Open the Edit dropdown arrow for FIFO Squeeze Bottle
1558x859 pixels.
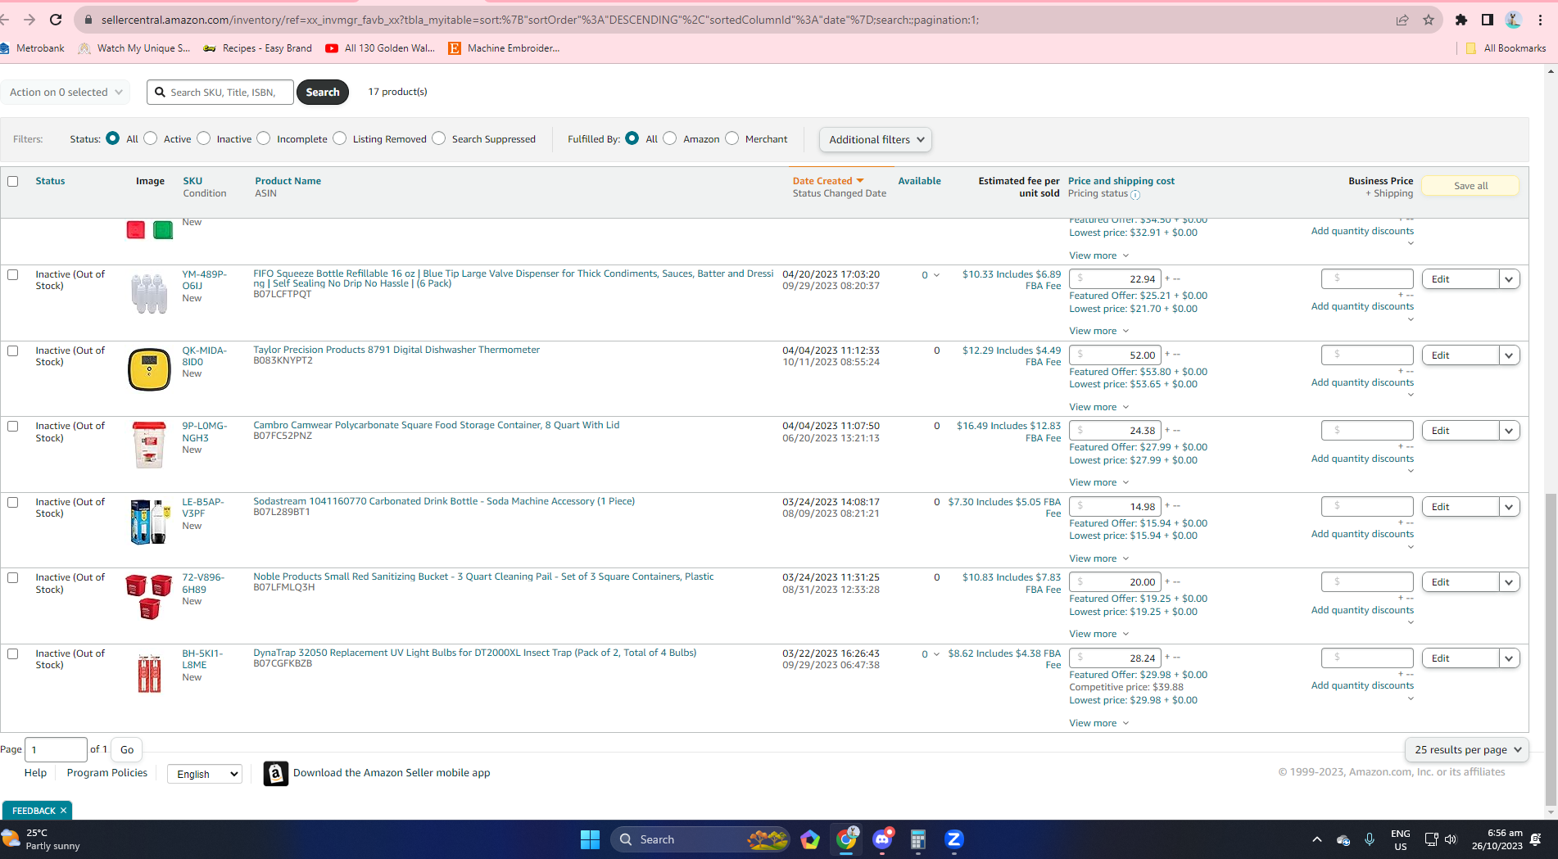pos(1510,279)
